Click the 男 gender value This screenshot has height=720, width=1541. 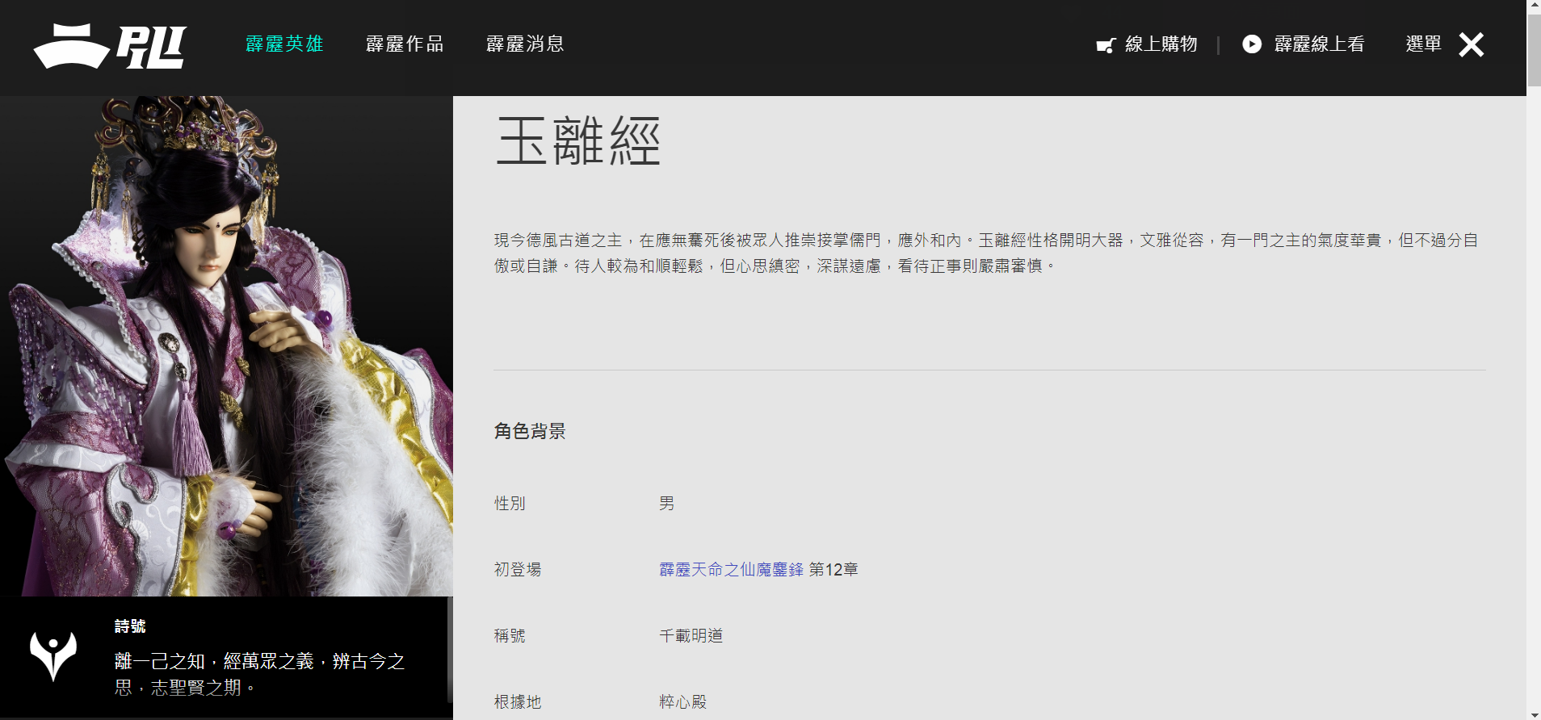pyautogui.click(x=666, y=504)
